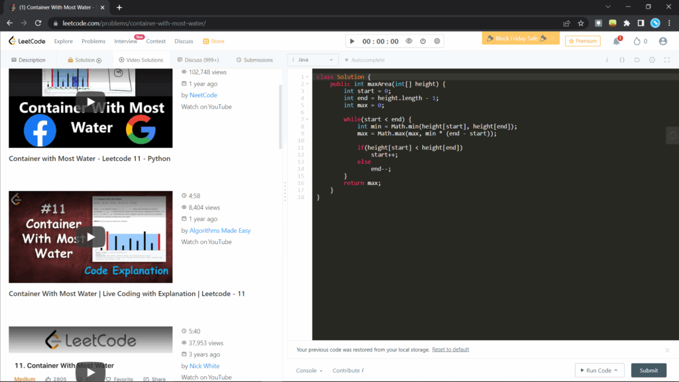
Task: Click the format code braces icon
Action: point(622,60)
